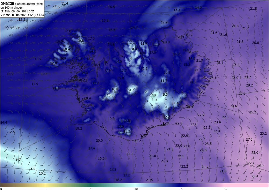
Task: Click the colour scale label '5'
Action: pos(90,189)
